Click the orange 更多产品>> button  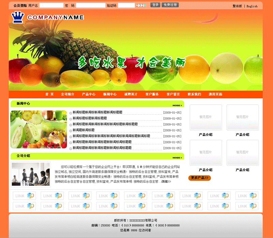200,178
